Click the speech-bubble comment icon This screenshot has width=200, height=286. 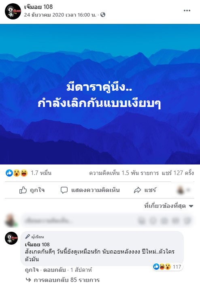click(64, 190)
